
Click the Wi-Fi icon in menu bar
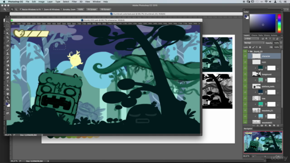[266, 2]
